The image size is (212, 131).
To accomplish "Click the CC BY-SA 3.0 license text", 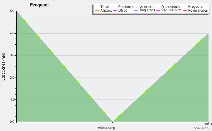I will pos(201,128).
